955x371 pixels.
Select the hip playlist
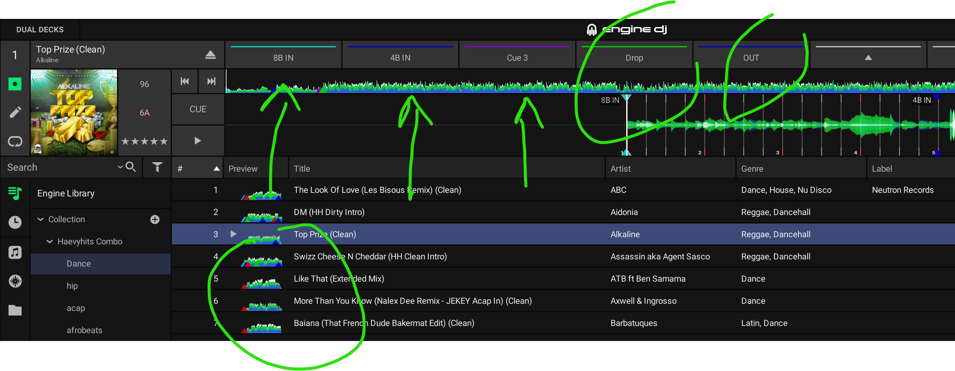[100, 286]
